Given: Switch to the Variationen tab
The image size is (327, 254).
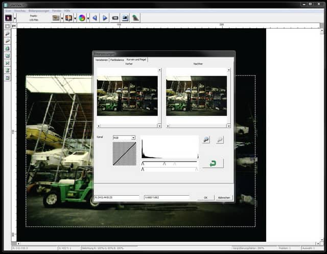Looking at the screenshot, I should point(102,60).
